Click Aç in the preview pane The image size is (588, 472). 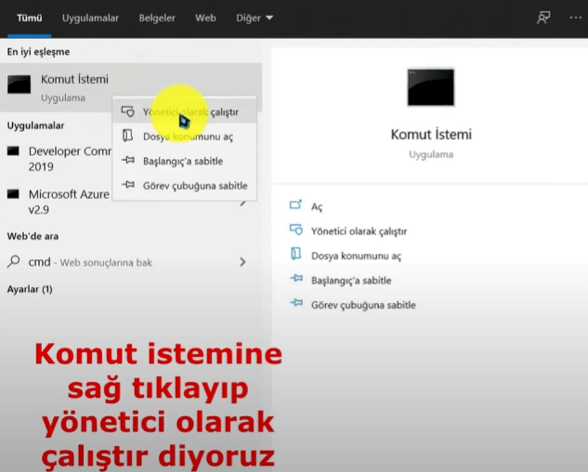317,207
